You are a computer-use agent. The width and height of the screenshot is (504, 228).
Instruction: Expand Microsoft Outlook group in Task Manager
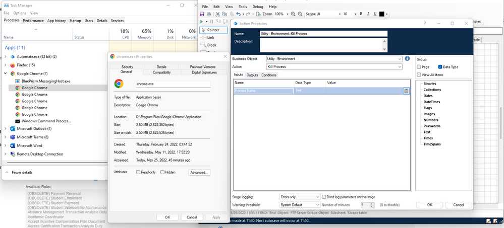(x=6, y=128)
